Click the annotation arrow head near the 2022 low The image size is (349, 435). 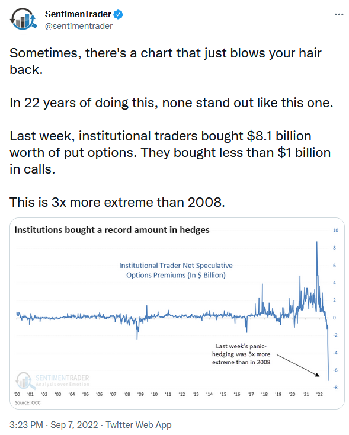[x=317, y=375]
